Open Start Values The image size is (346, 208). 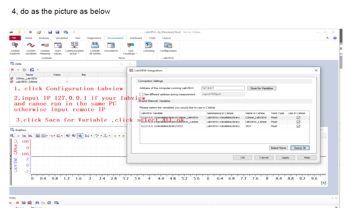click(58, 48)
